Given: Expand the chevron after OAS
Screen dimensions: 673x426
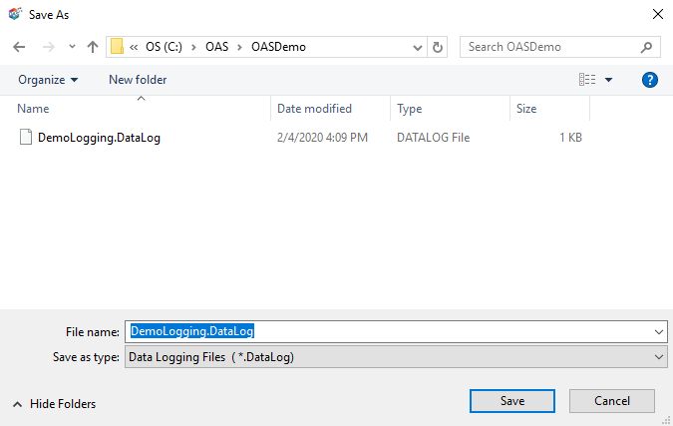Looking at the screenshot, I should [x=240, y=47].
